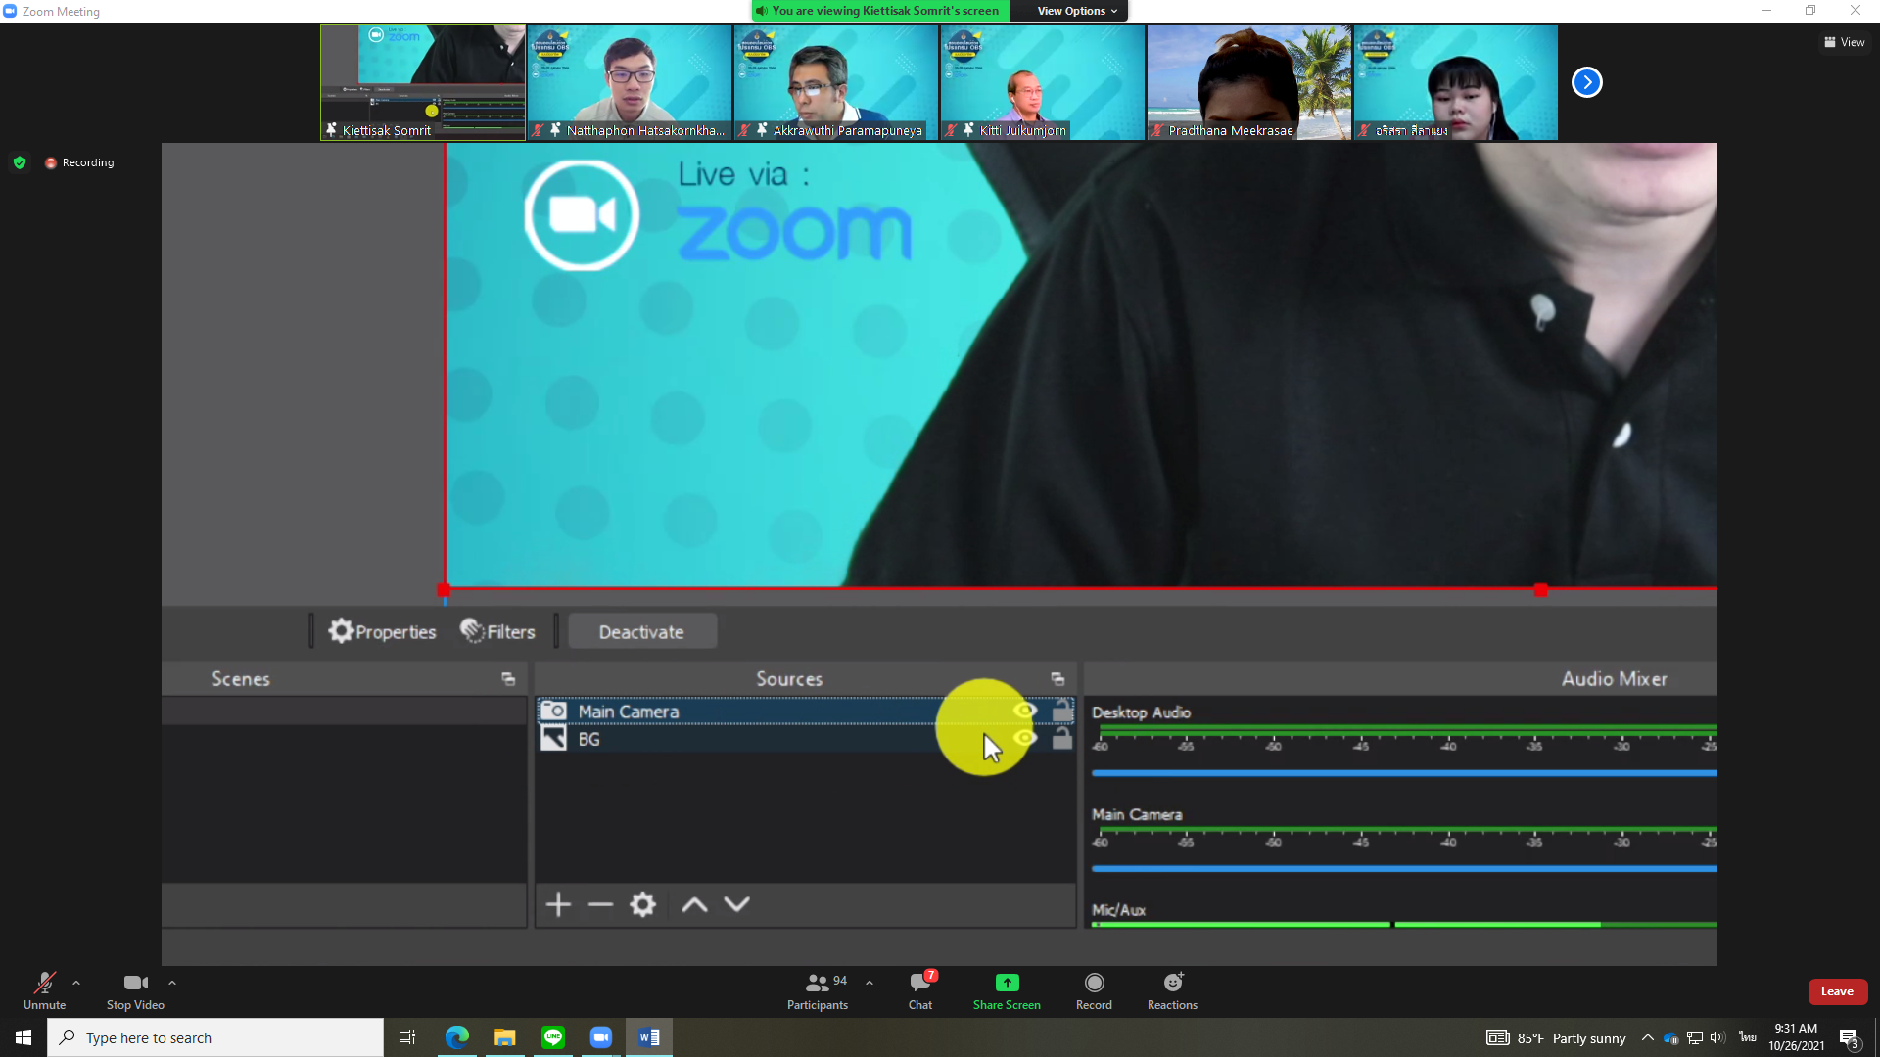Open source properties gear icon
Image resolution: width=1880 pixels, height=1057 pixels.
pyautogui.click(x=642, y=904)
